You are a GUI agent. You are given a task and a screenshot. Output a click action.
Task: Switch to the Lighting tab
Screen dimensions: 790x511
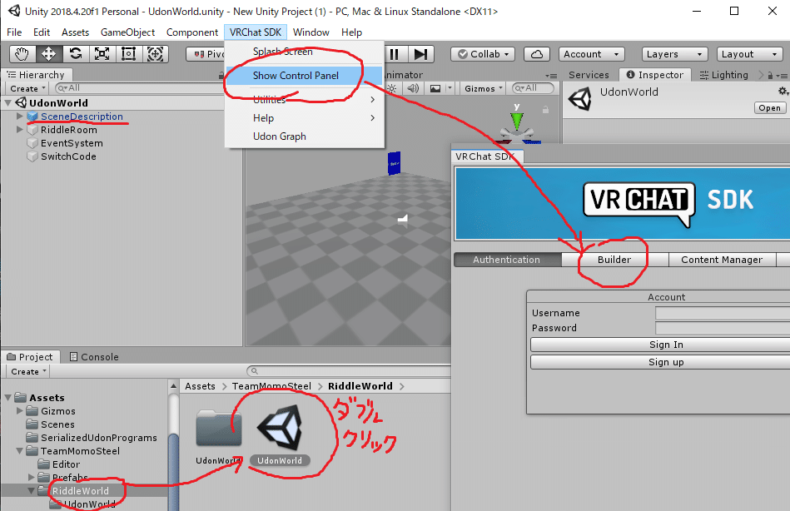(724, 75)
